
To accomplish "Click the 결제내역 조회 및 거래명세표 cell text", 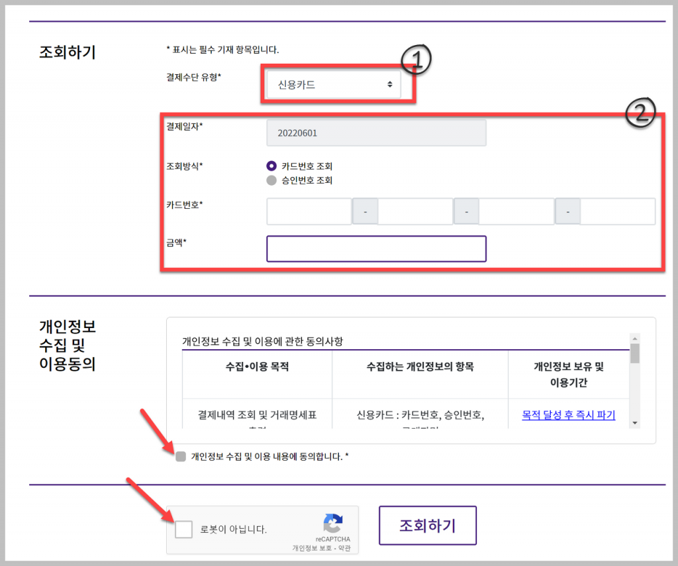I will pos(258,415).
